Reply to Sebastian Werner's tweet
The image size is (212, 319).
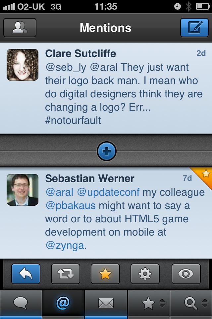[x=26, y=274]
